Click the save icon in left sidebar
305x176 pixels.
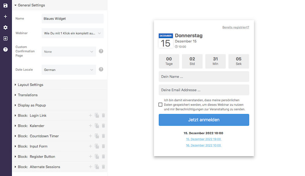tap(5, 5)
